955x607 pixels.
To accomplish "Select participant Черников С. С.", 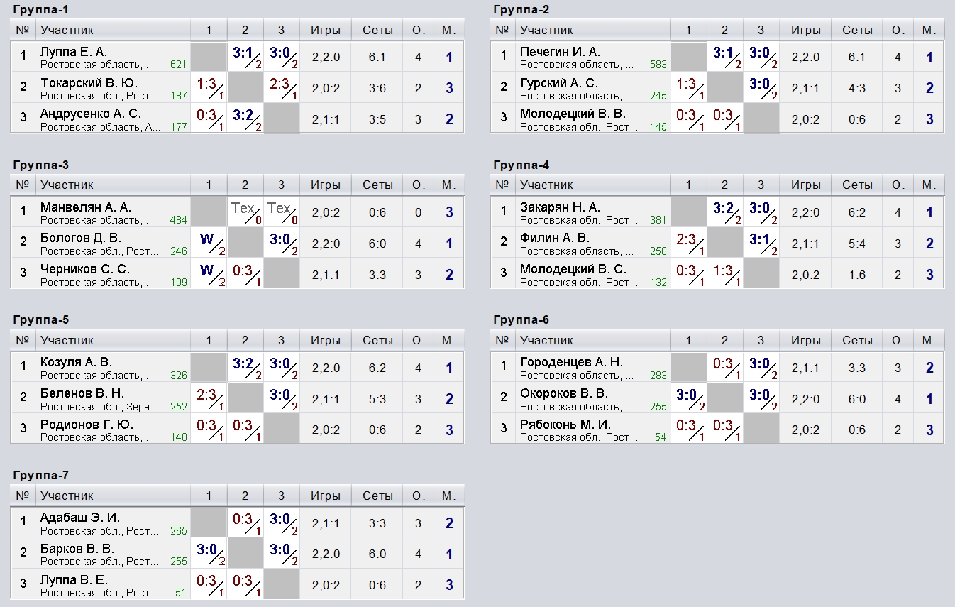I will tap(85, 269).
